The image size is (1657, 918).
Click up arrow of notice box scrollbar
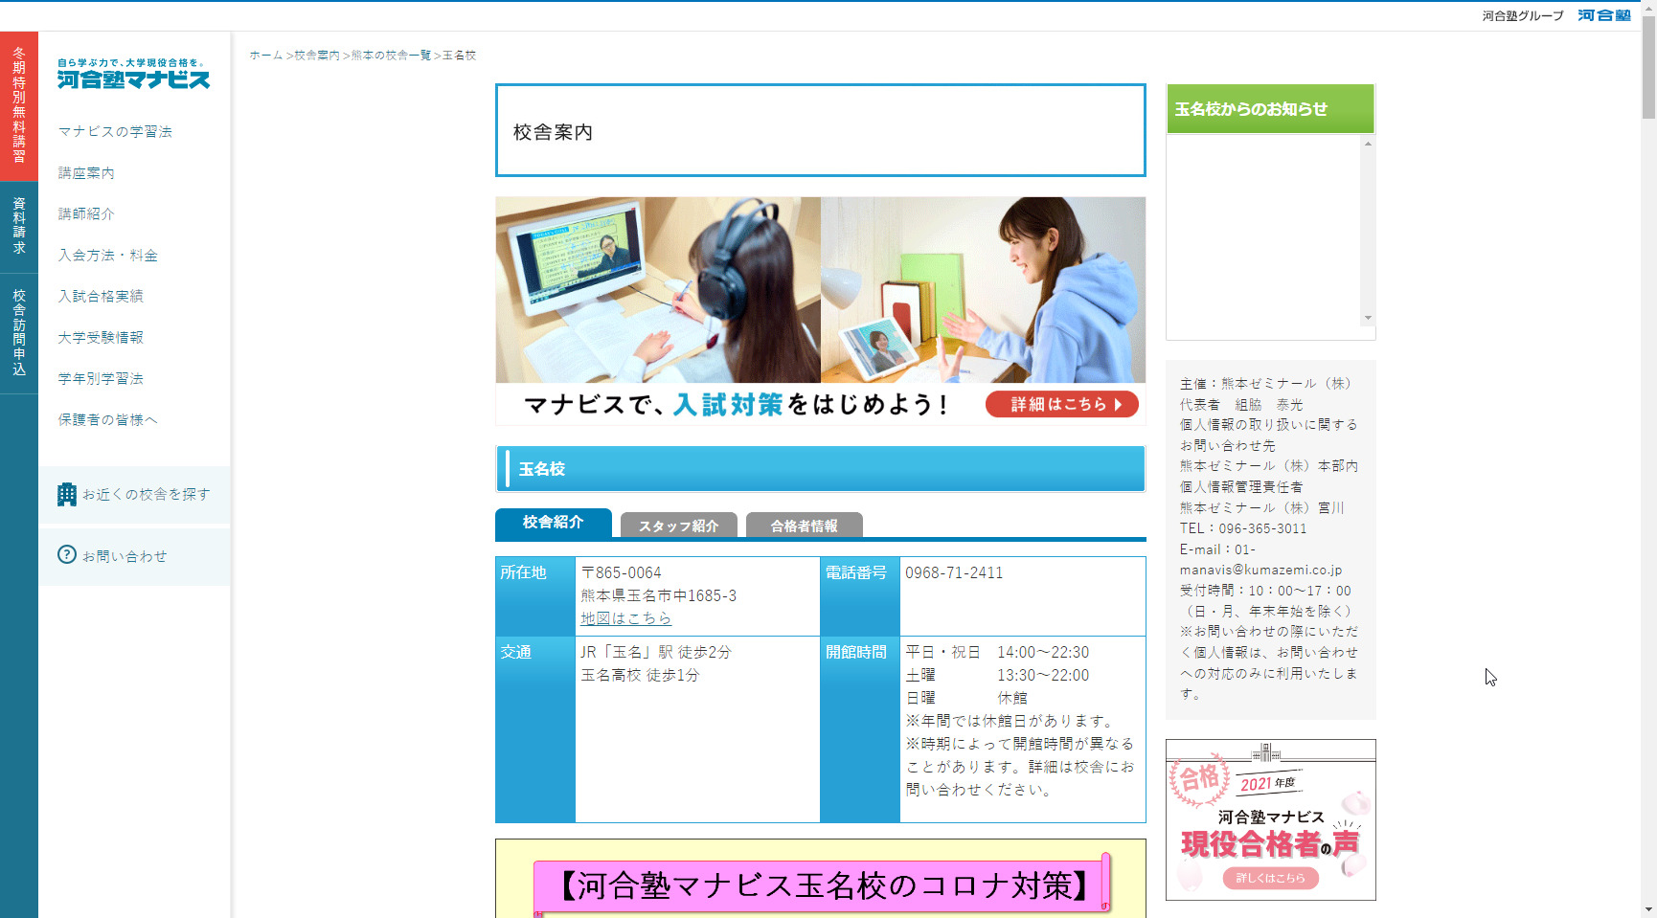1368,144
